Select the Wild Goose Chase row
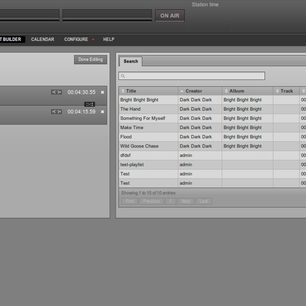This screenshot has width=306, height=306. coord(212,146)
